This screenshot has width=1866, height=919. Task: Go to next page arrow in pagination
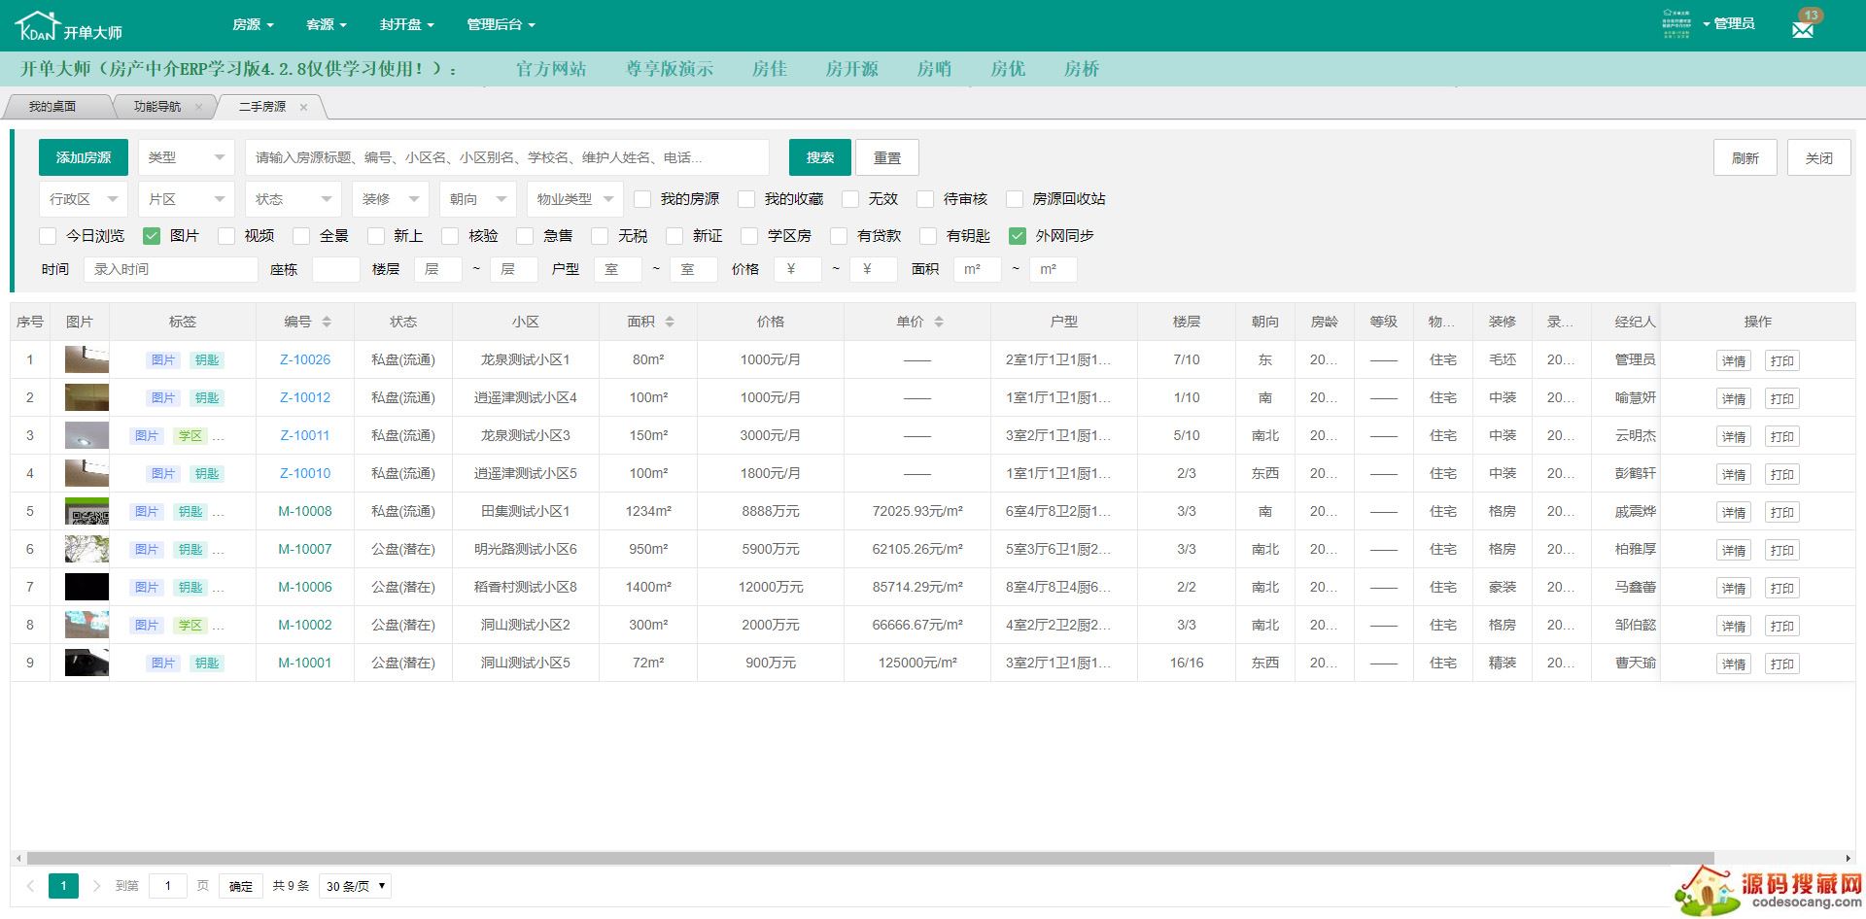[x=96, y=886]
